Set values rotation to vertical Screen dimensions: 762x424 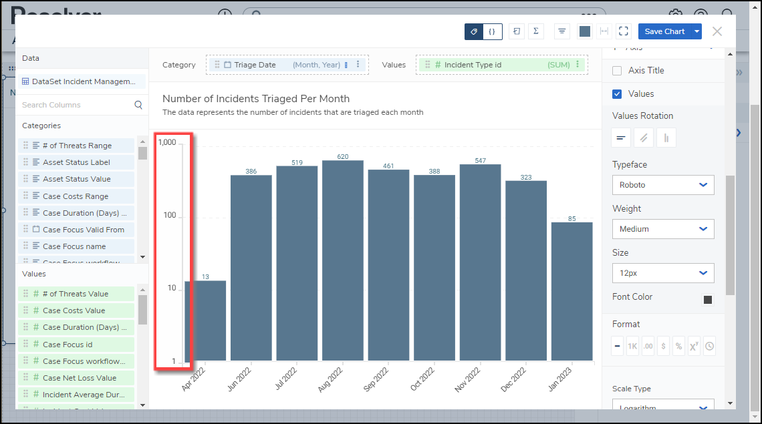[666, 138]
